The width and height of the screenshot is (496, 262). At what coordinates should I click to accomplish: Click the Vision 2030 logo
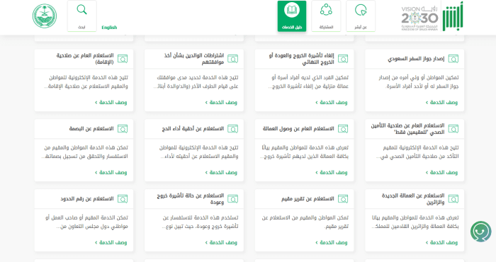419,18
